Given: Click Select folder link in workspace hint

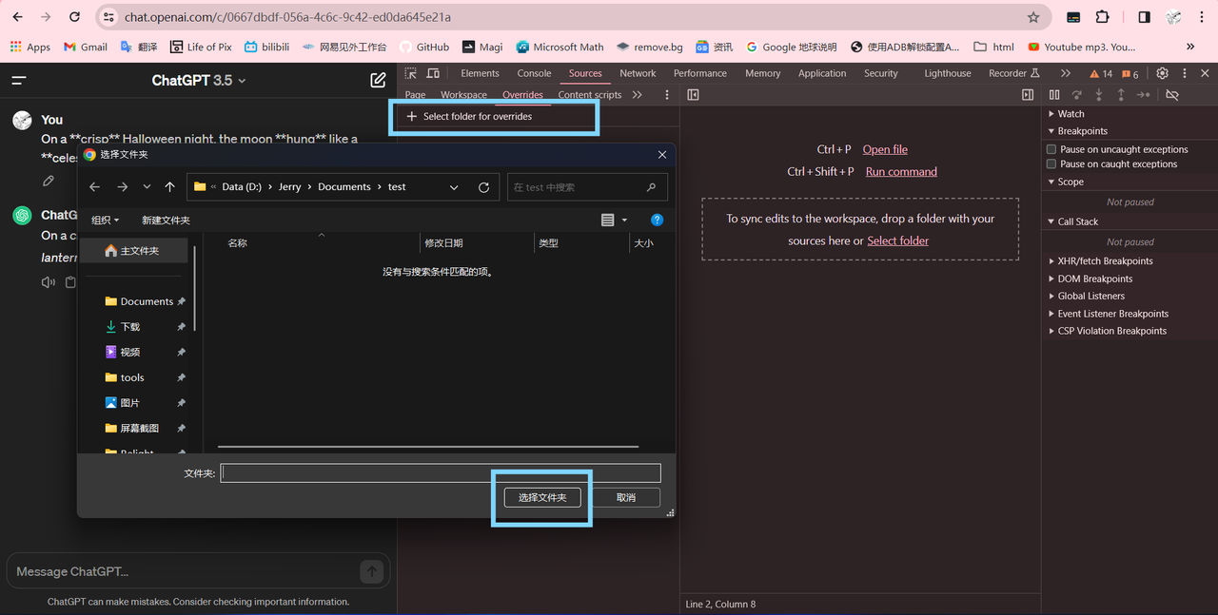Looking at the screenshot, I should pyautogui.click(x=897, y=240).
